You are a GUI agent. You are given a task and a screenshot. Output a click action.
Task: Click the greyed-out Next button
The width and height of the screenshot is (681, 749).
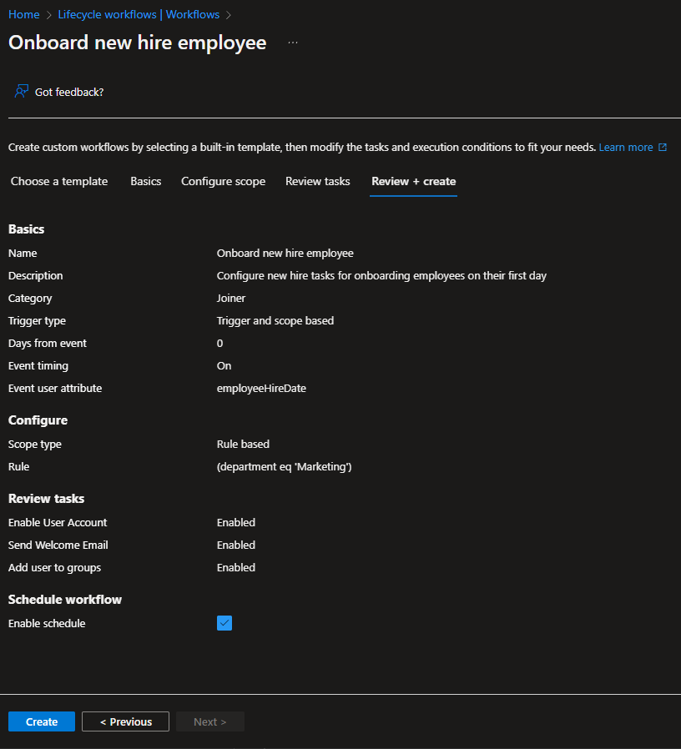[x=209, y=721]
